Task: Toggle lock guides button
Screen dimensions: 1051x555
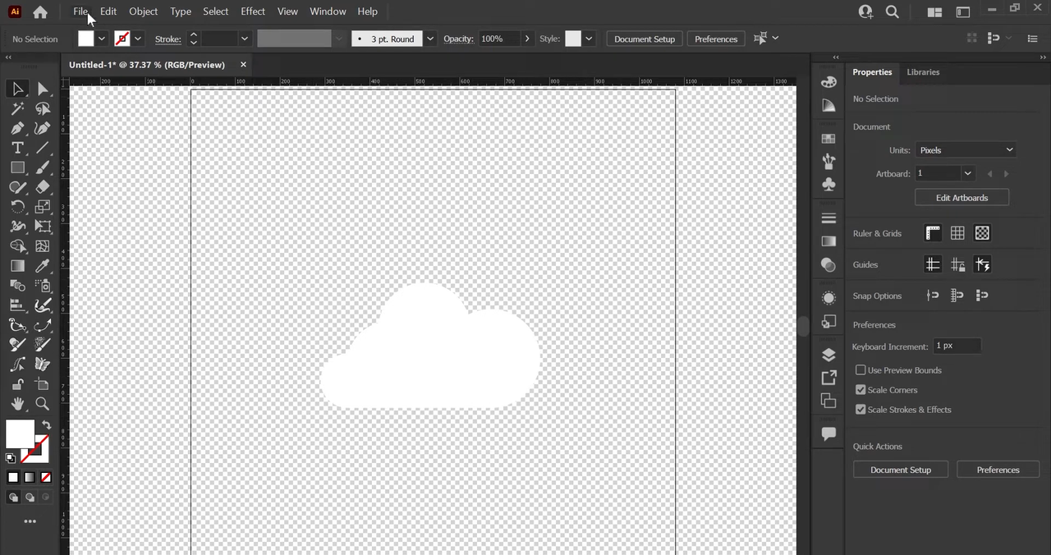Action: (957, 264)
